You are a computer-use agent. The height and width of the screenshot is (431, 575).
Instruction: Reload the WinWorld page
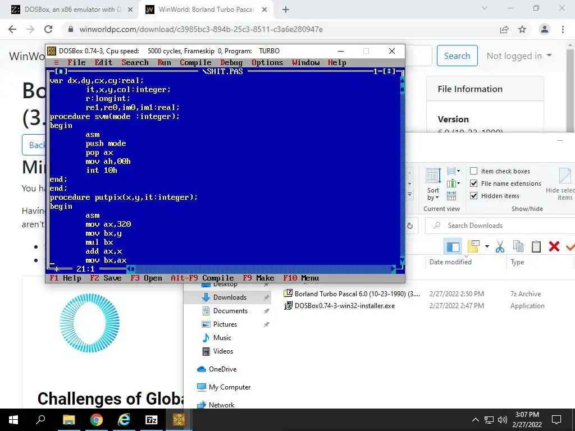click(x=48, y=29)
